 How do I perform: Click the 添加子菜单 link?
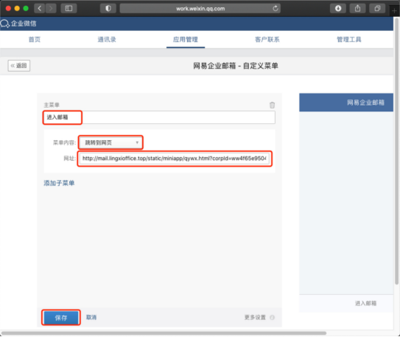pos(59,183)
